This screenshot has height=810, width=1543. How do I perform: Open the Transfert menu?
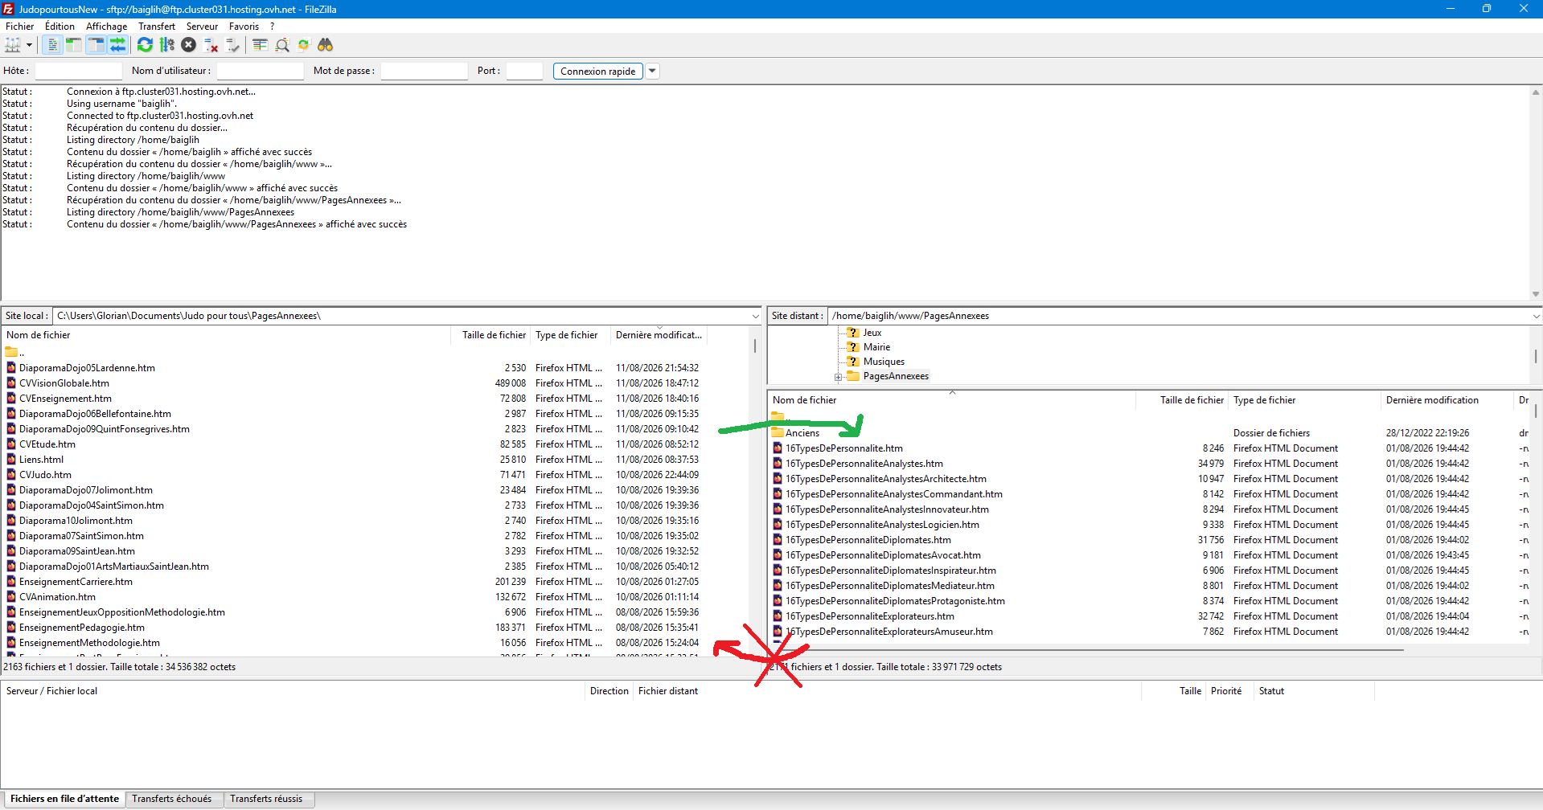156,27
